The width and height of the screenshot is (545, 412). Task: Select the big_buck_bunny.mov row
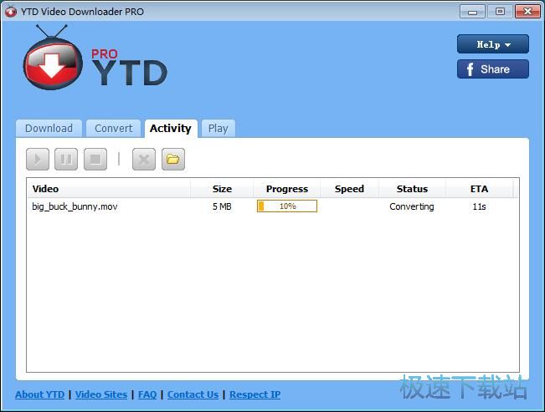tap(273, 206)
